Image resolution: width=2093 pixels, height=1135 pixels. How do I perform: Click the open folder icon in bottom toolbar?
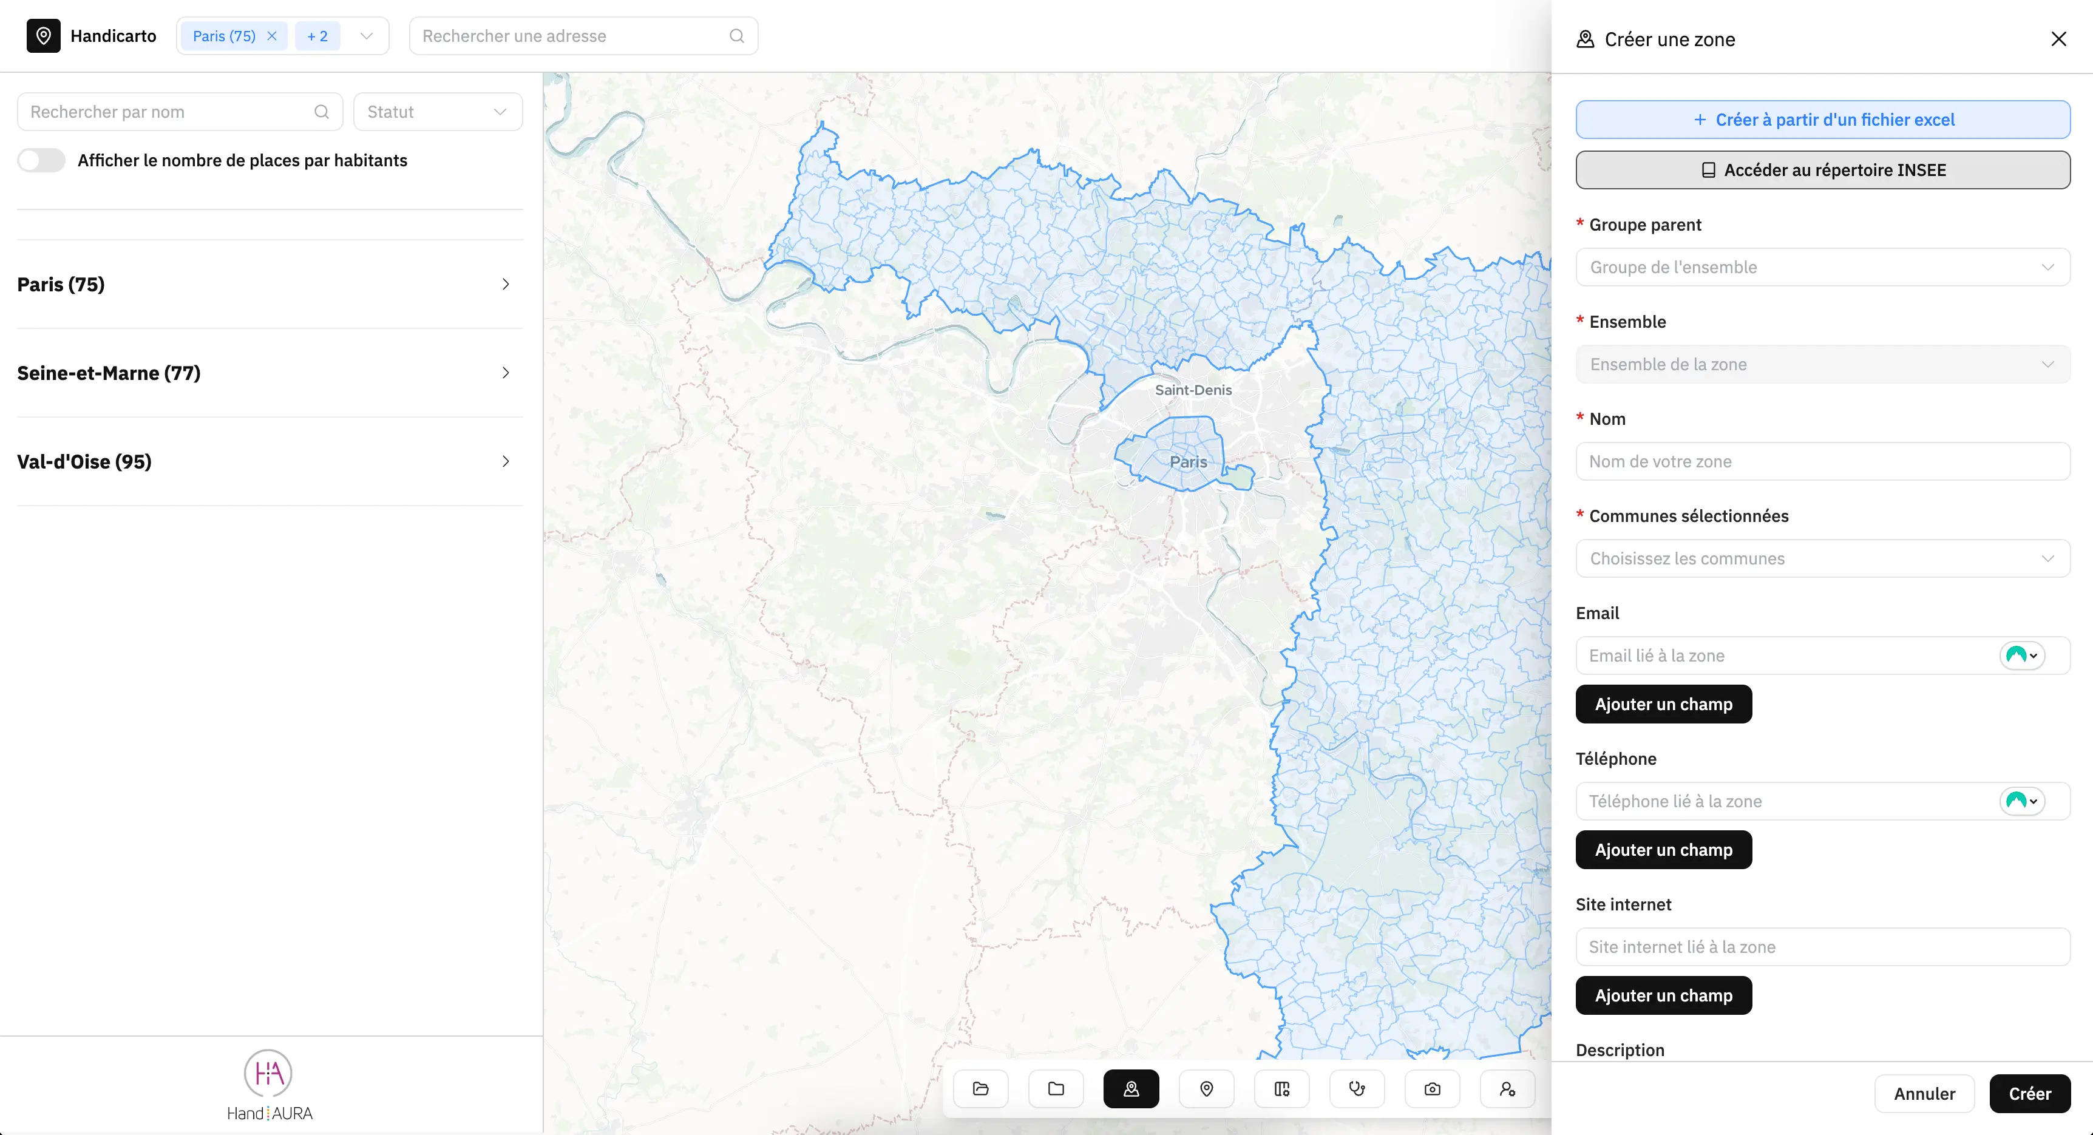point(981,1089)
